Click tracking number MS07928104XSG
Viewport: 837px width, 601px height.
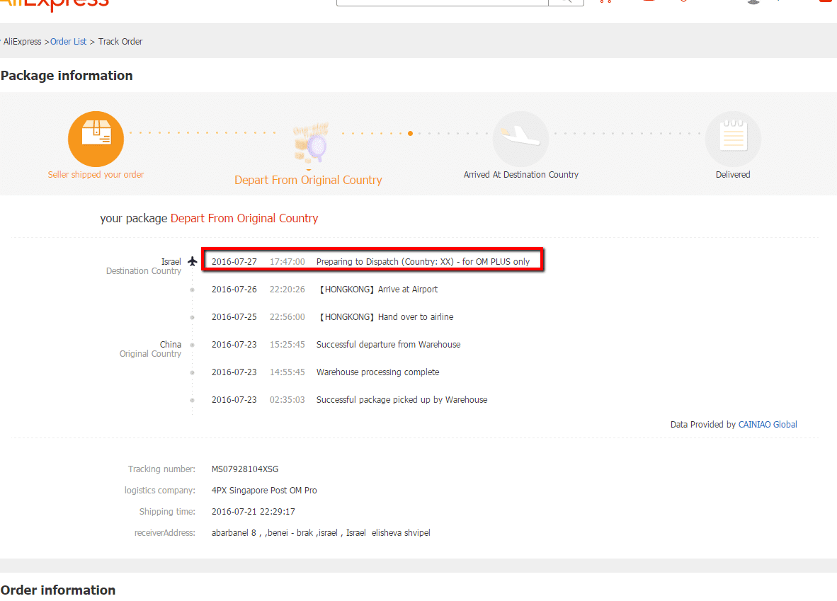coord(245,469)
